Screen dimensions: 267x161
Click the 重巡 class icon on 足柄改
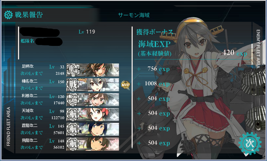pos(73,70)
